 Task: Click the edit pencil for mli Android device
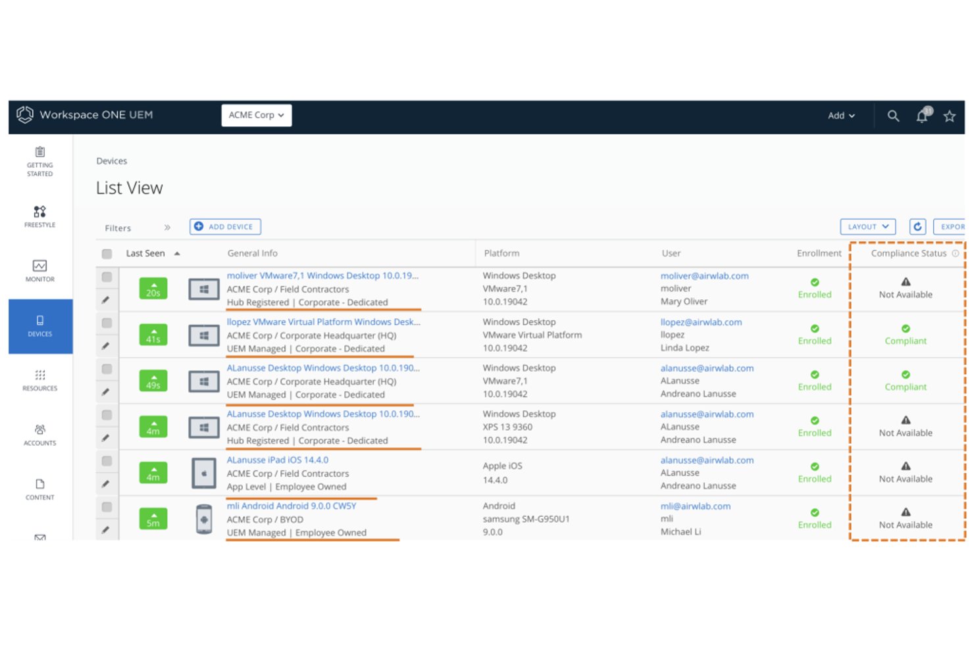click(106, 530)
